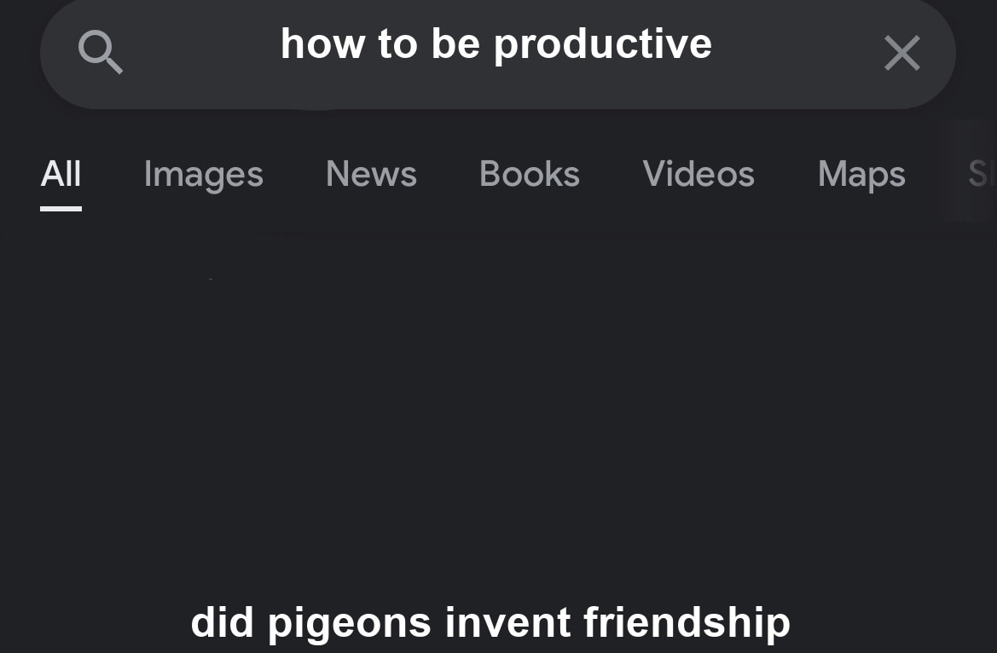This screenshot has height=653, width=997.
Task: Select the Books search category
Action: [529, 175]
